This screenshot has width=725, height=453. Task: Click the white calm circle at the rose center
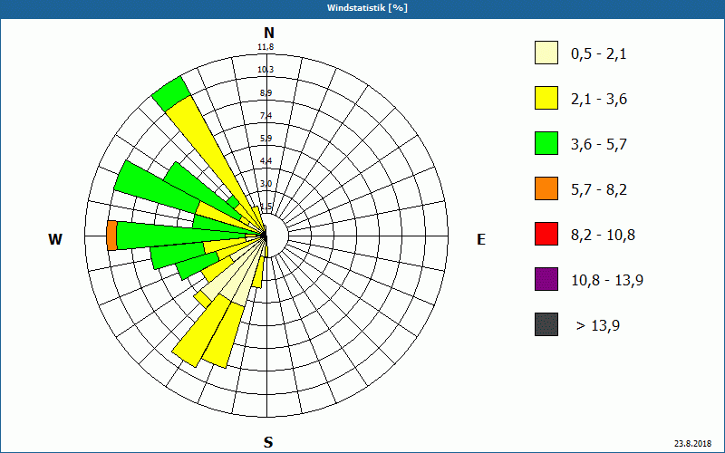276,236
